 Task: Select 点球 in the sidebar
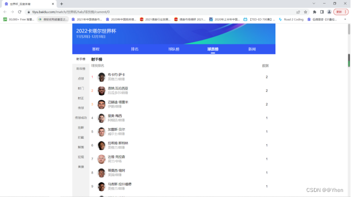click(x=81, y=78)
